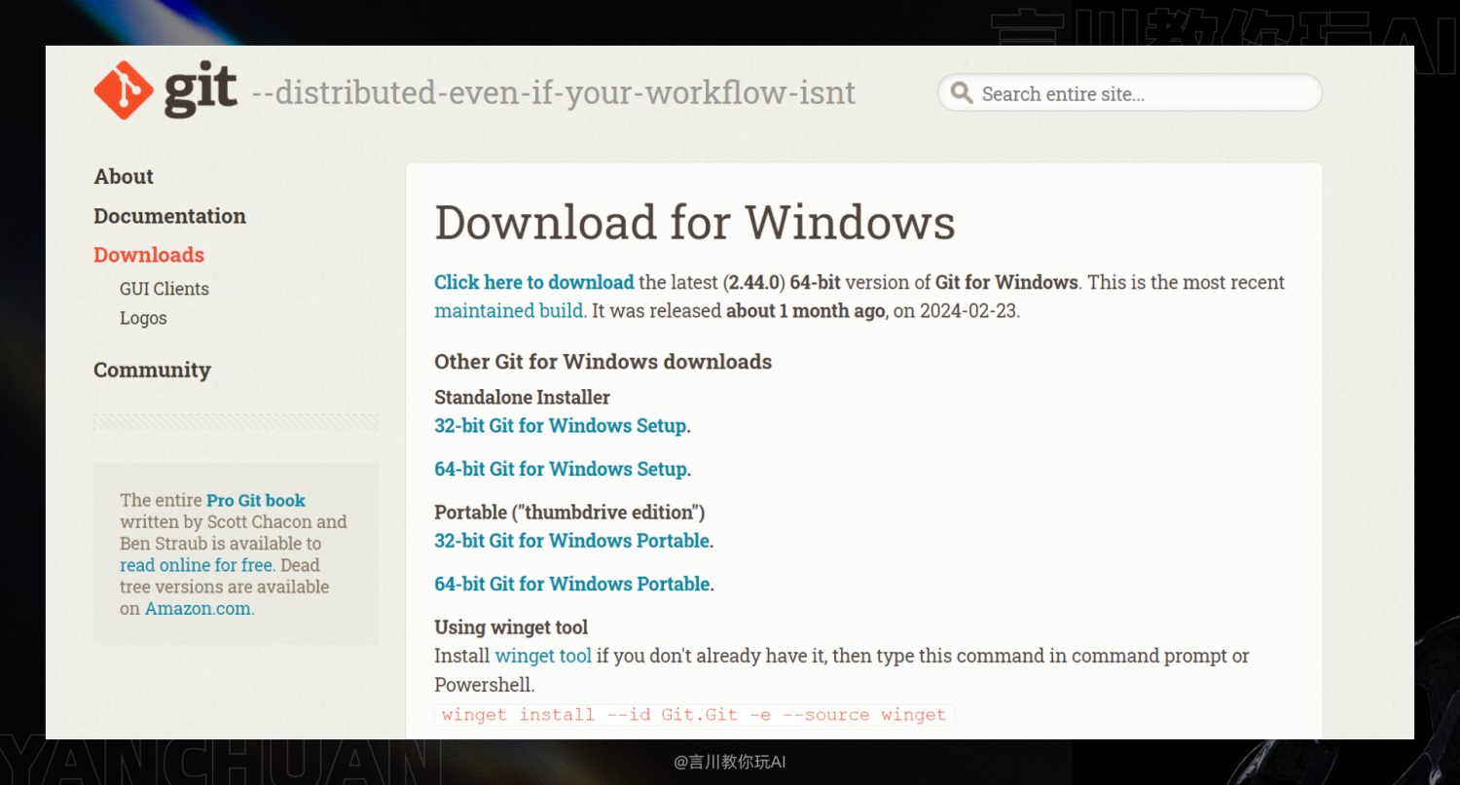Go to the Documentation page
The image size is (1460, 785).
(169, 216)
